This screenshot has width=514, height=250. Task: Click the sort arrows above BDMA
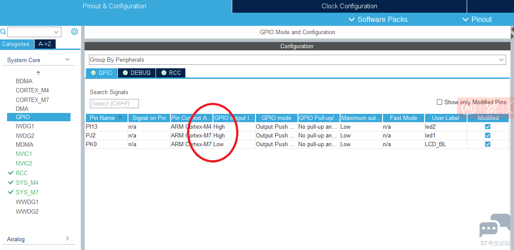click(x=39, y=73)
